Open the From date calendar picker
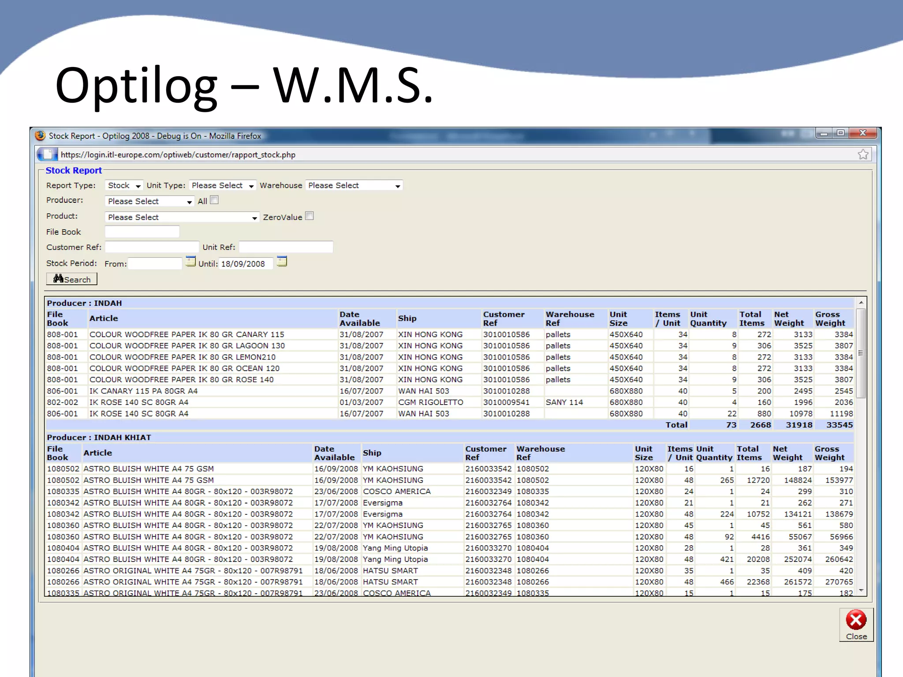Viewport: 903px width, 677px height. tap(190, 262)
